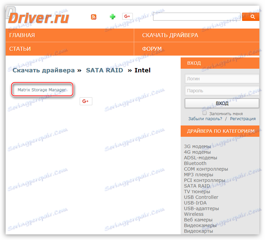The width and height of the screenshot is (265, 240).
Task: Open the 4G модемы category
Action: pos(197,152)
